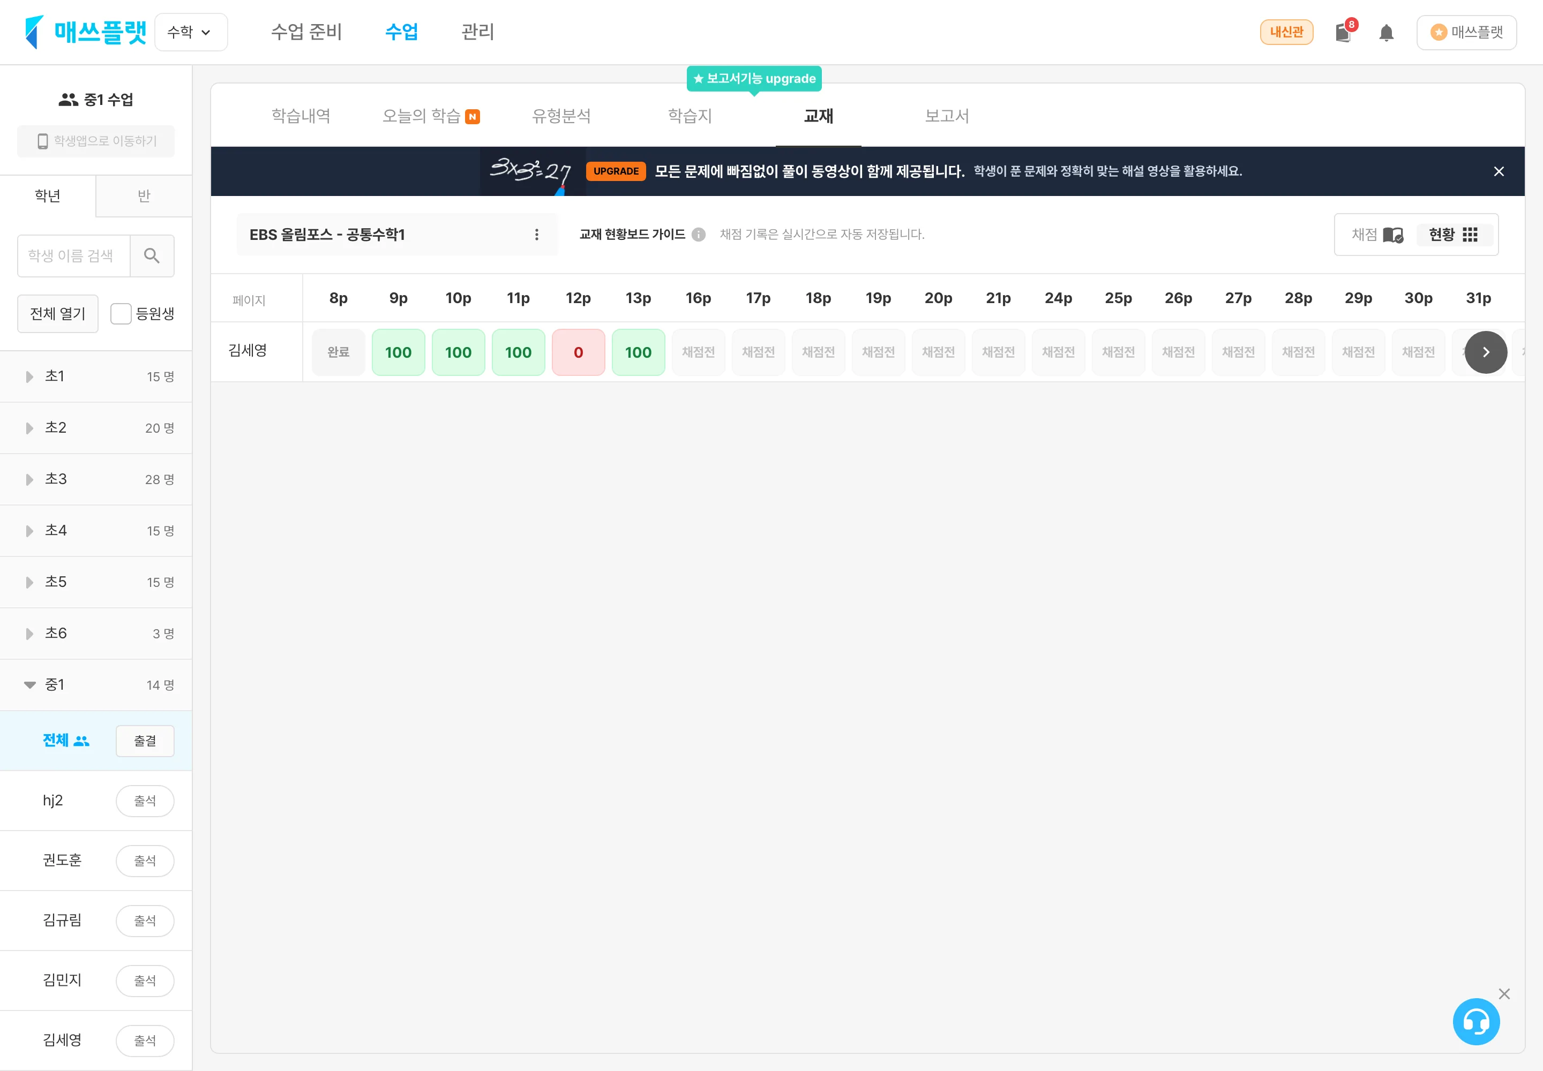This screenshot has width=1543, height=1071.
Task: Switch to 채점 grading view
Action: point(1376,234)
